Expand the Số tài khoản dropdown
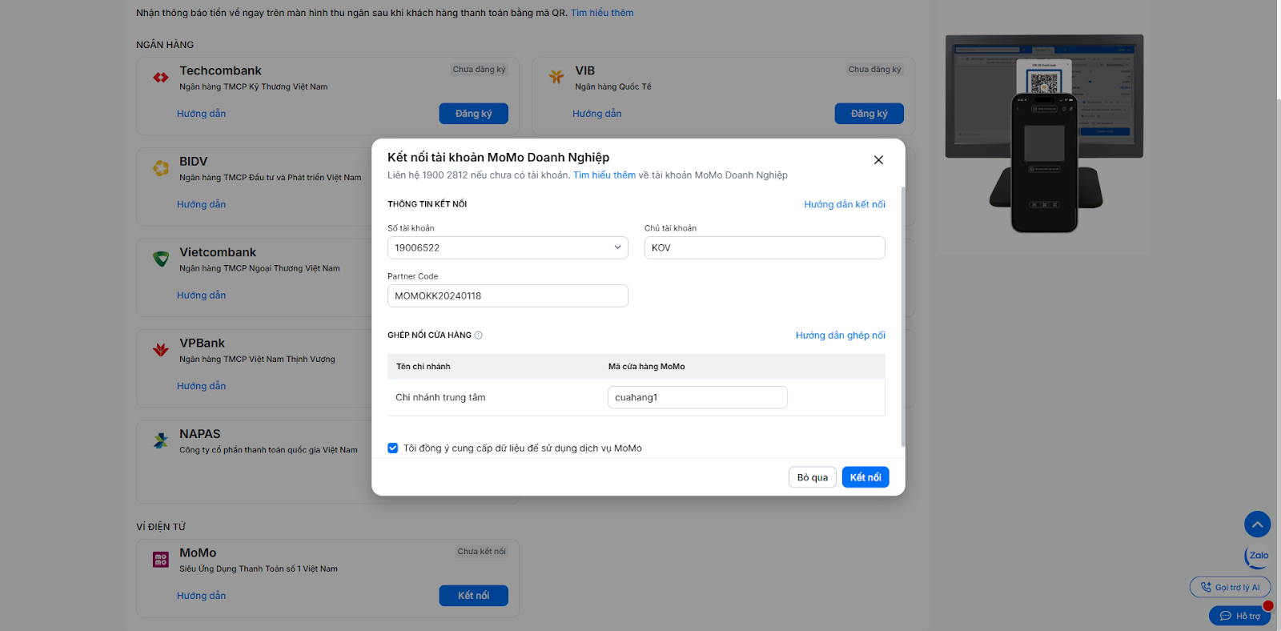Screen dimensions: 1281x631 click(617, 247)
